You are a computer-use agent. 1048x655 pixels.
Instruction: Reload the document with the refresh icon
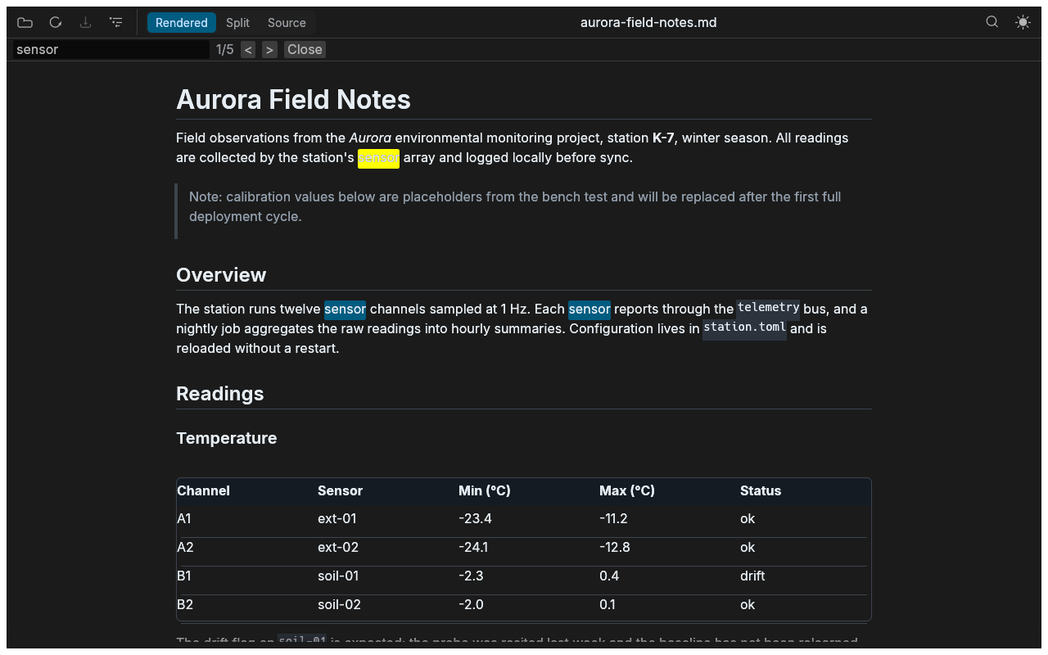pos(56,22)
